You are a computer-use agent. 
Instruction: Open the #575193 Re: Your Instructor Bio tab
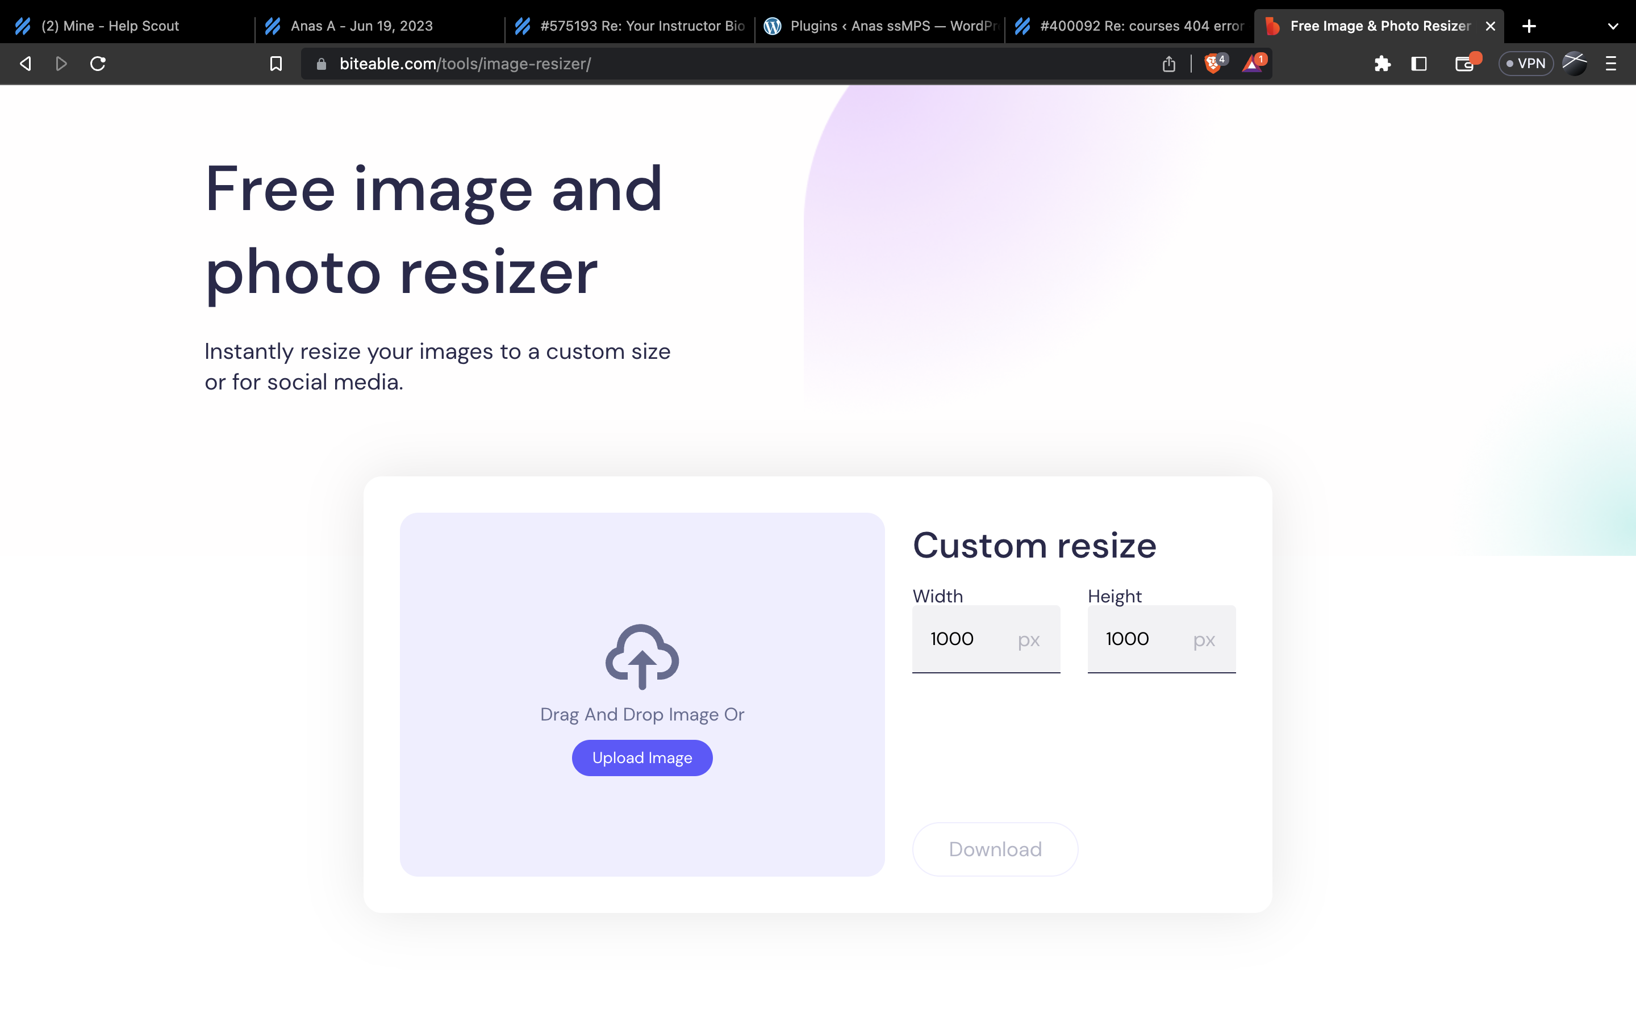tap(629, 26)
